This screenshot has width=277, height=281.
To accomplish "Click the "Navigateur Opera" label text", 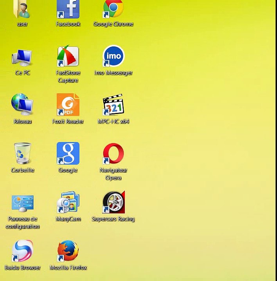I will click(x=113, y=174).
